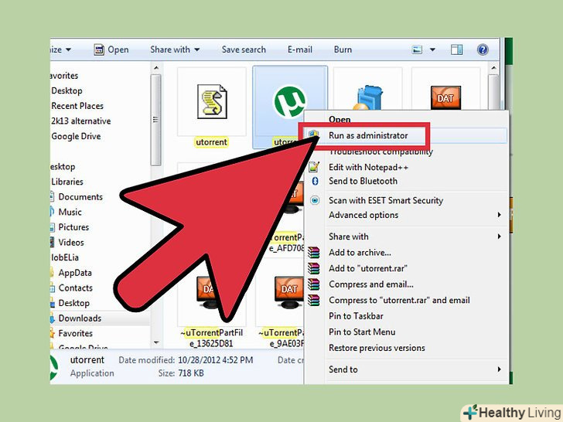
Task: Select Scan with ESET Smart Security
Action: pyautogui.click(x=386, y=200)
